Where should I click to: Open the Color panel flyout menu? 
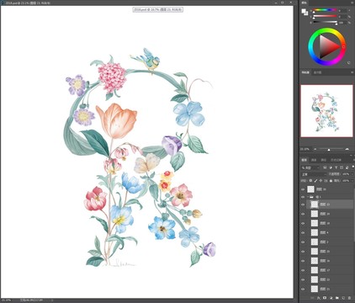352,3
